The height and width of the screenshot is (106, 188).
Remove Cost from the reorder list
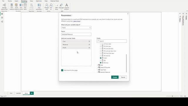pyautogui.click(x=89, y=41)
